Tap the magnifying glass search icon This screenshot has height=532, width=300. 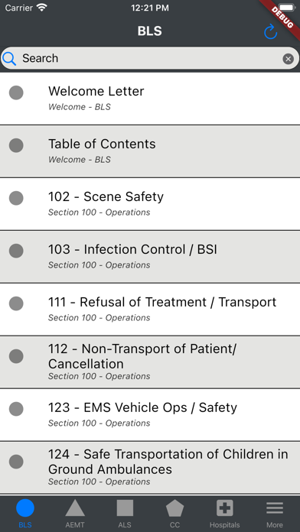click(x=9, y=59)
